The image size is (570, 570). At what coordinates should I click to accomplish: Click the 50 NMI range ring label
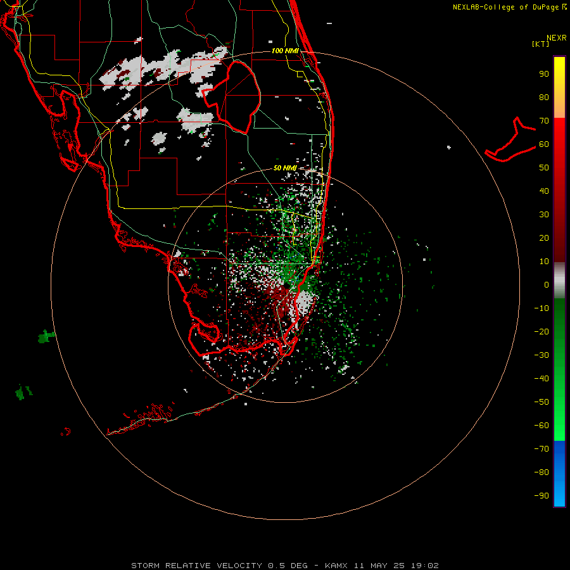(x=285, y=168)
